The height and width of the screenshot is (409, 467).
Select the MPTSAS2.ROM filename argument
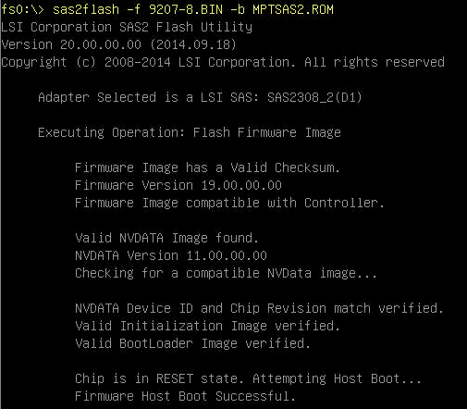(293, 9)
